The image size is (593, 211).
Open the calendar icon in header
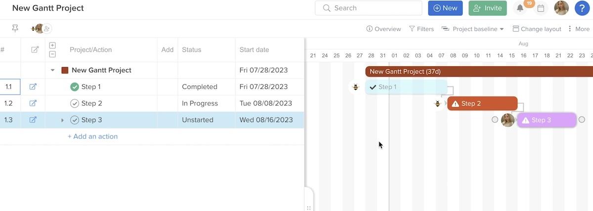tap(541, 8)
